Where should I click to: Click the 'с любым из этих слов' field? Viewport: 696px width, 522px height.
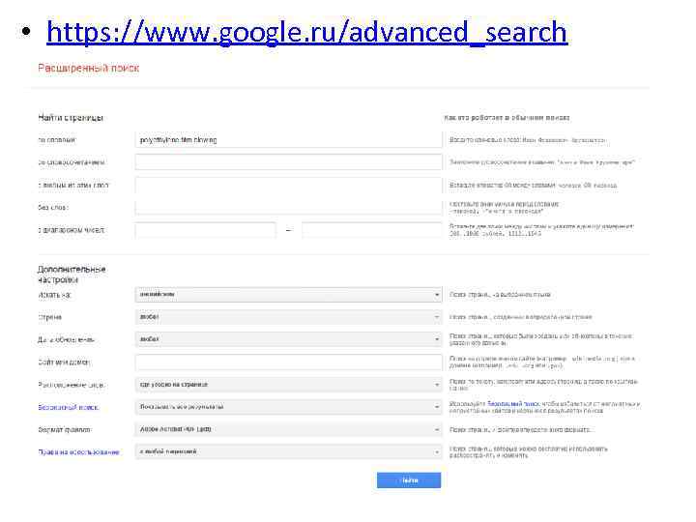click(288, 185)
